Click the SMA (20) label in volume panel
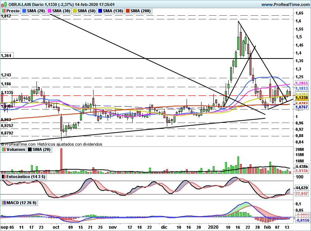This screenshot has height=231, width=311. click(x=41, y=149)
